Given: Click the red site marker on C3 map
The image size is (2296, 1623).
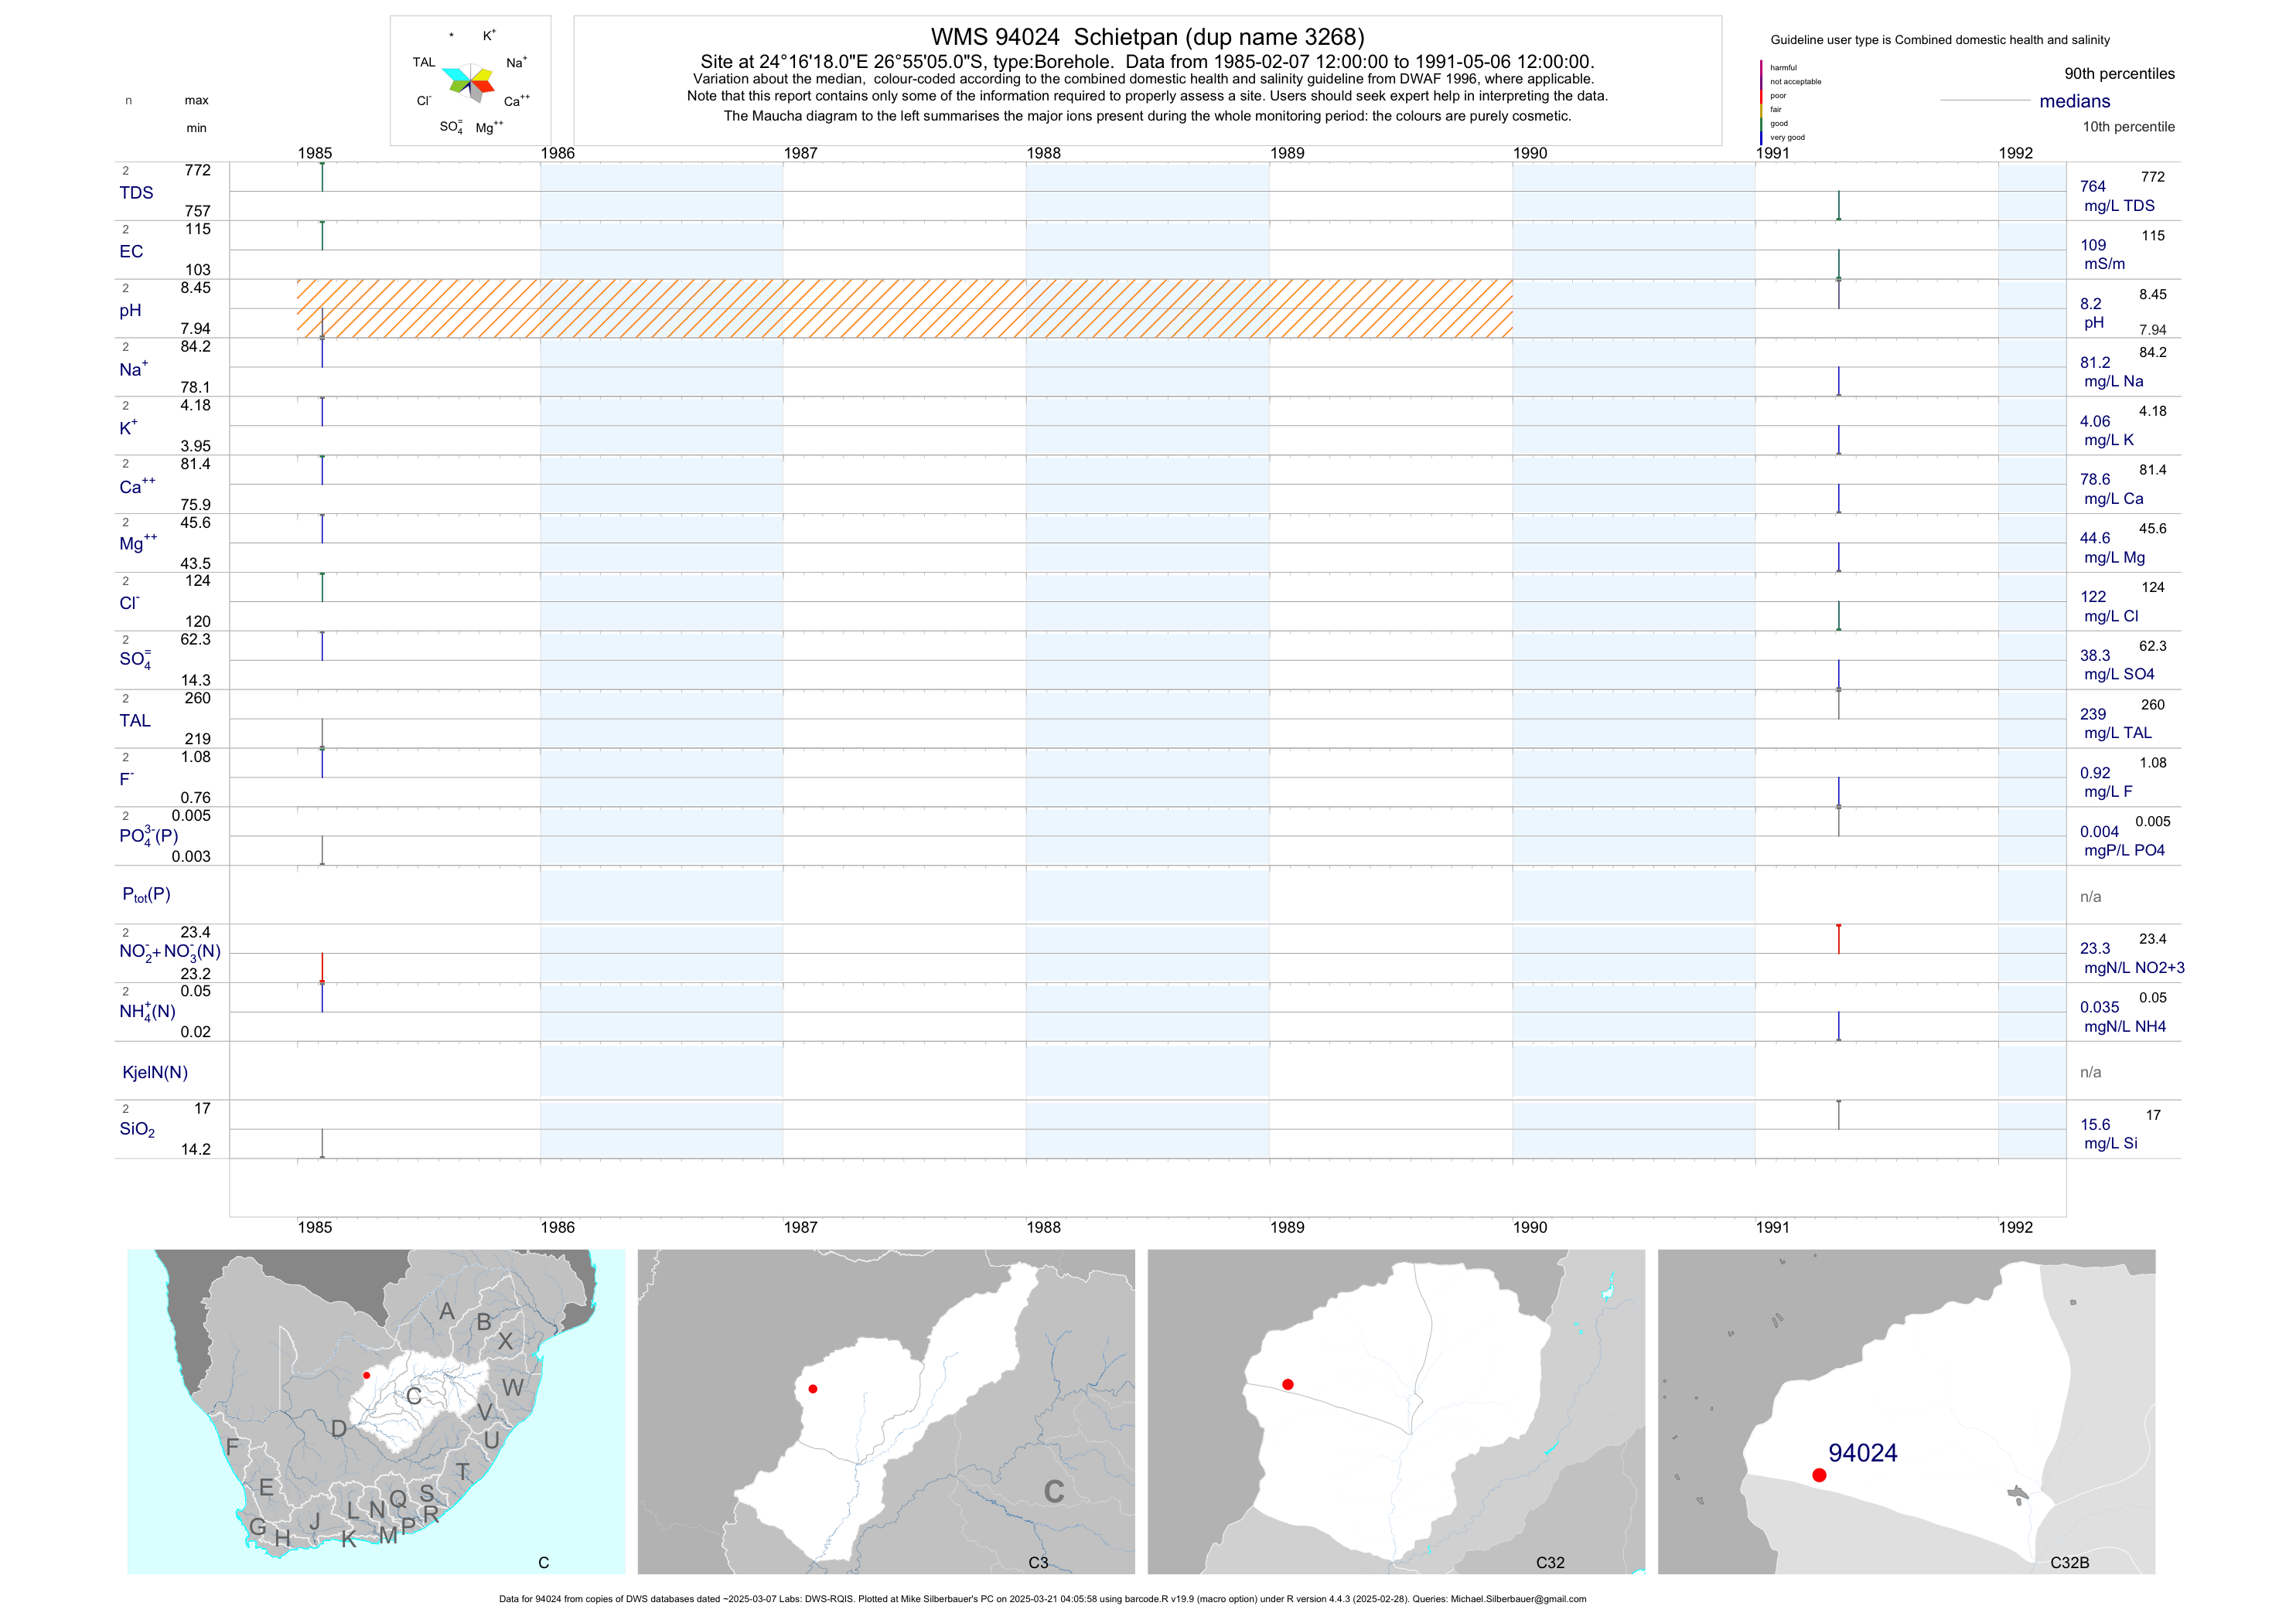Looking at the screenshot, I should 813,1389.
